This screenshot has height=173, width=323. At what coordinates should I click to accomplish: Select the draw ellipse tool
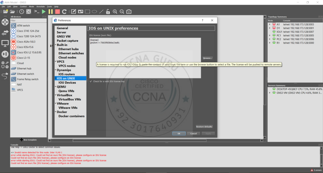[94, 12]
